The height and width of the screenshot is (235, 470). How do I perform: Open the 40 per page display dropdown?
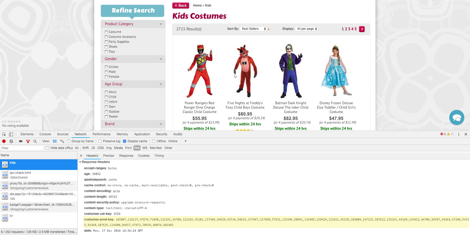(306, 29)
